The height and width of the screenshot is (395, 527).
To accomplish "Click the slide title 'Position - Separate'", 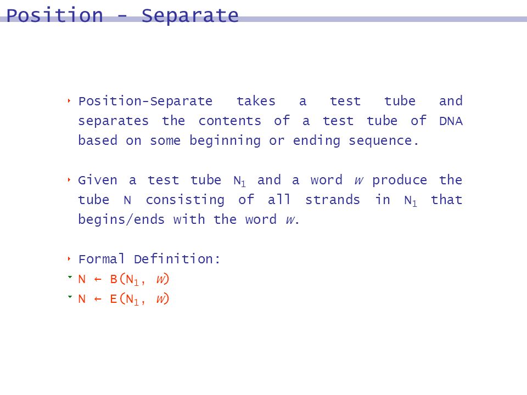I will tap(122, 15).
